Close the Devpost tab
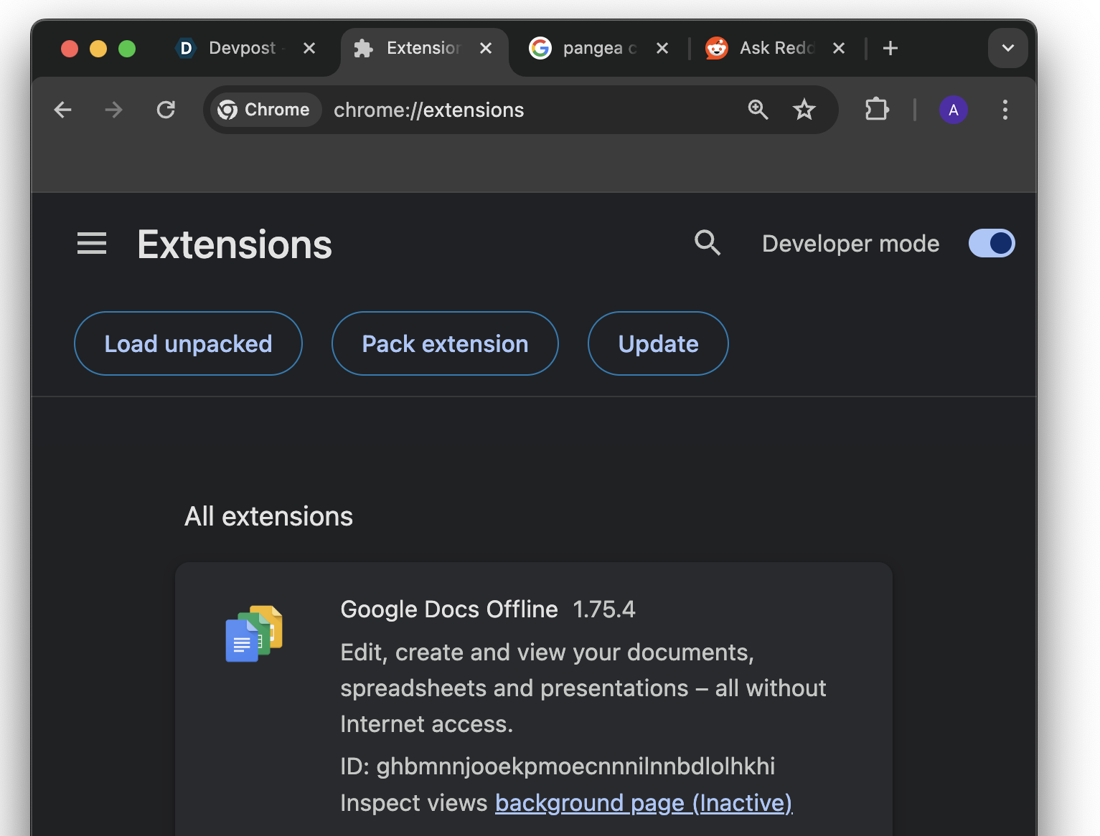1100x836 pixels. pyautogui.click(x=309, y=48)
